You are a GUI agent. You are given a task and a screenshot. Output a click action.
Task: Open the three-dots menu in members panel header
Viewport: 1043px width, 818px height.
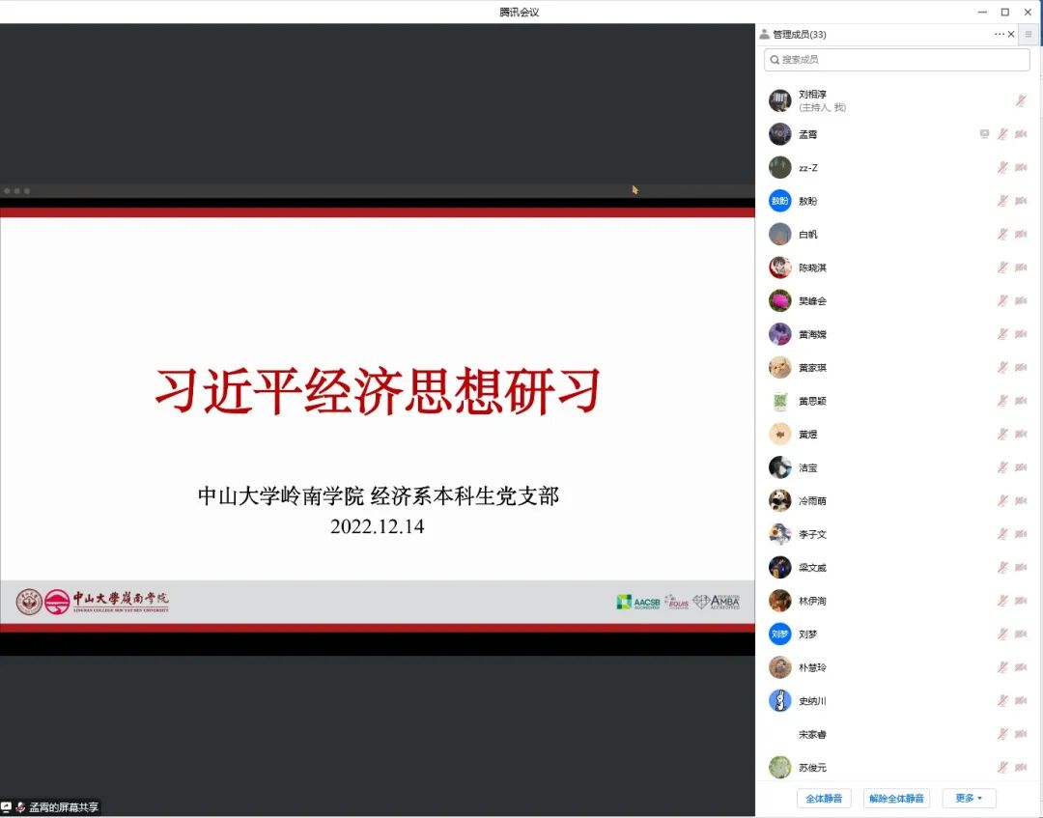tap(1000, 34)
